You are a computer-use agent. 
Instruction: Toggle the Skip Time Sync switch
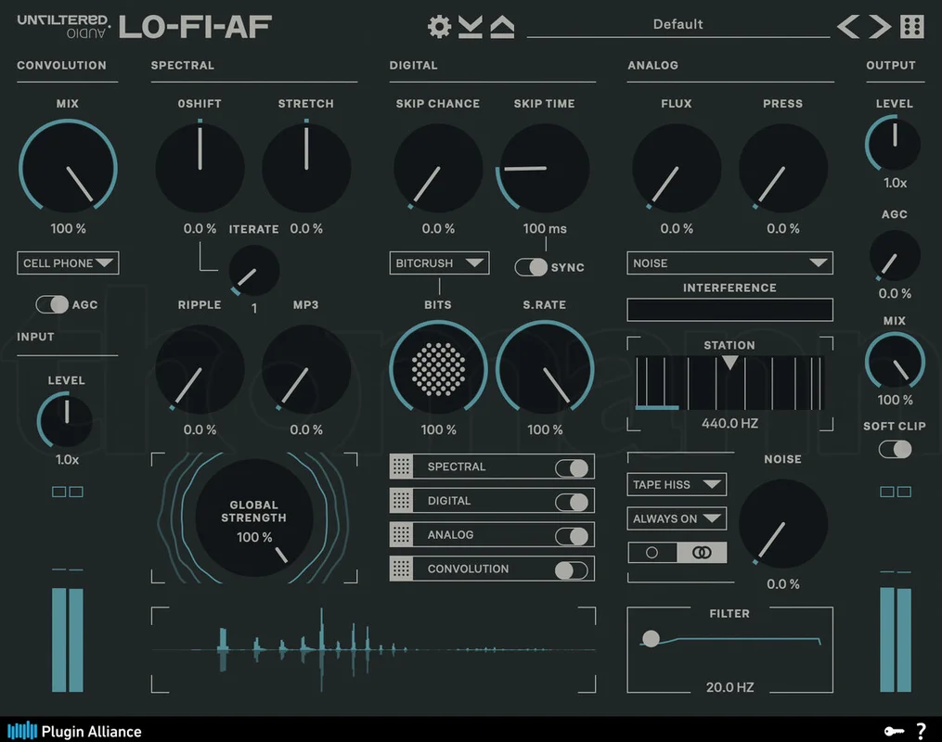[531, 267]
